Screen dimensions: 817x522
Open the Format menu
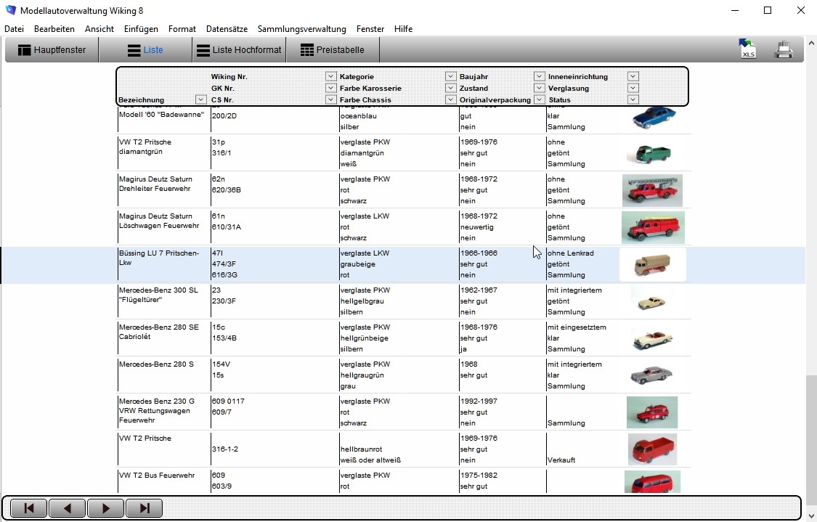tap(182, 29)
